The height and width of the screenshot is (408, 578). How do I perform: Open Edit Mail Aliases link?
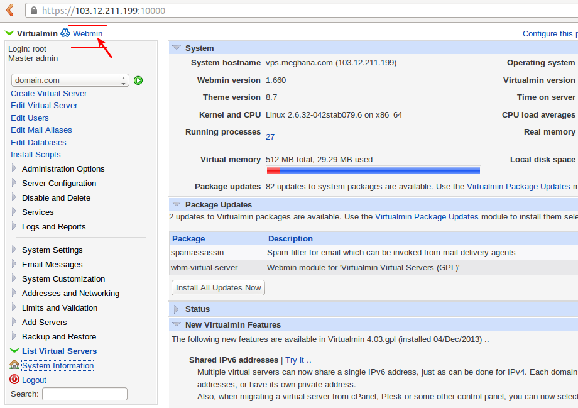(x=41, y=130)
